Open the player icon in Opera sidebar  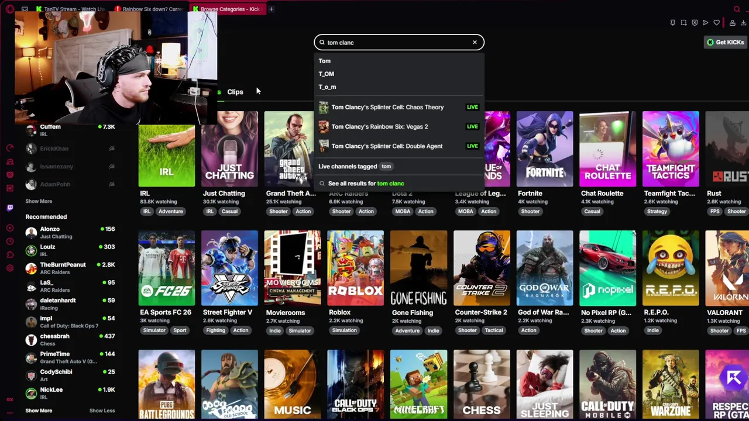(x=9, y=227)
